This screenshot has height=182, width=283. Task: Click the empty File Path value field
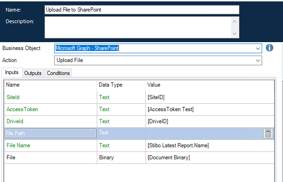[204, 133]
